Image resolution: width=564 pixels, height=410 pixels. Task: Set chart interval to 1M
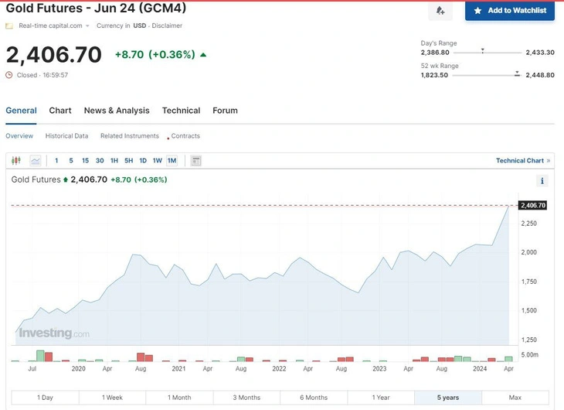click(172, 161)
